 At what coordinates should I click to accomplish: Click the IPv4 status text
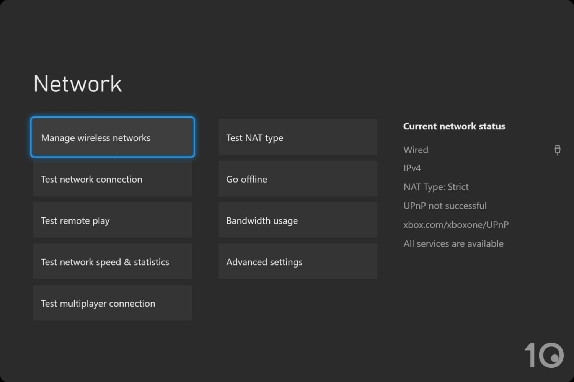pyautogui.click(x=412, y=168)
